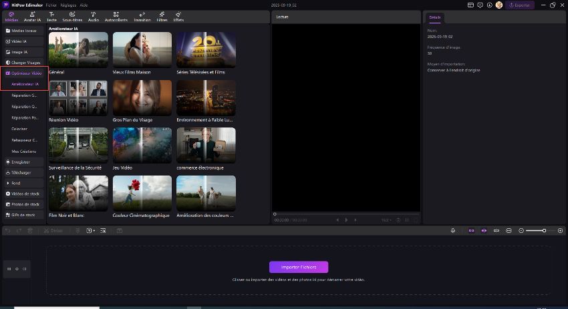The height and width of the screenshot is (309, 568).
Task: Delete selected clip with trash icon
Action: point(30,230)
